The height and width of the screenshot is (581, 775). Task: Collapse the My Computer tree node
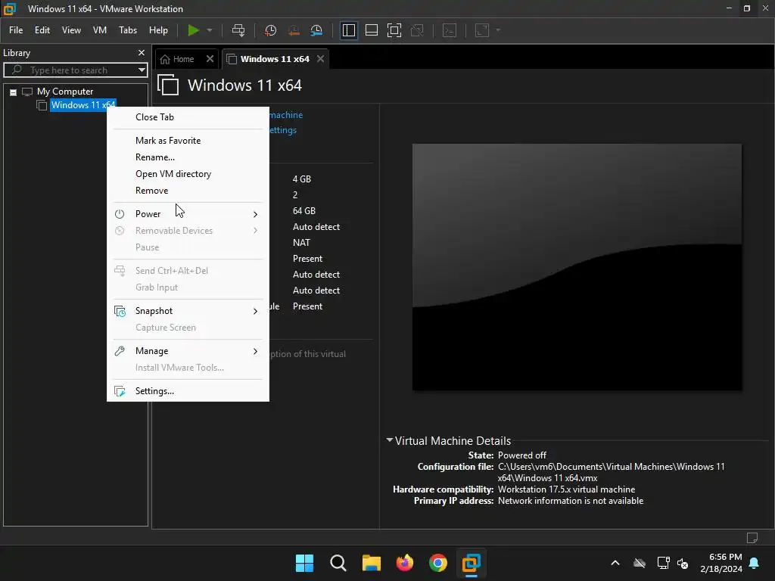point(14,92)
